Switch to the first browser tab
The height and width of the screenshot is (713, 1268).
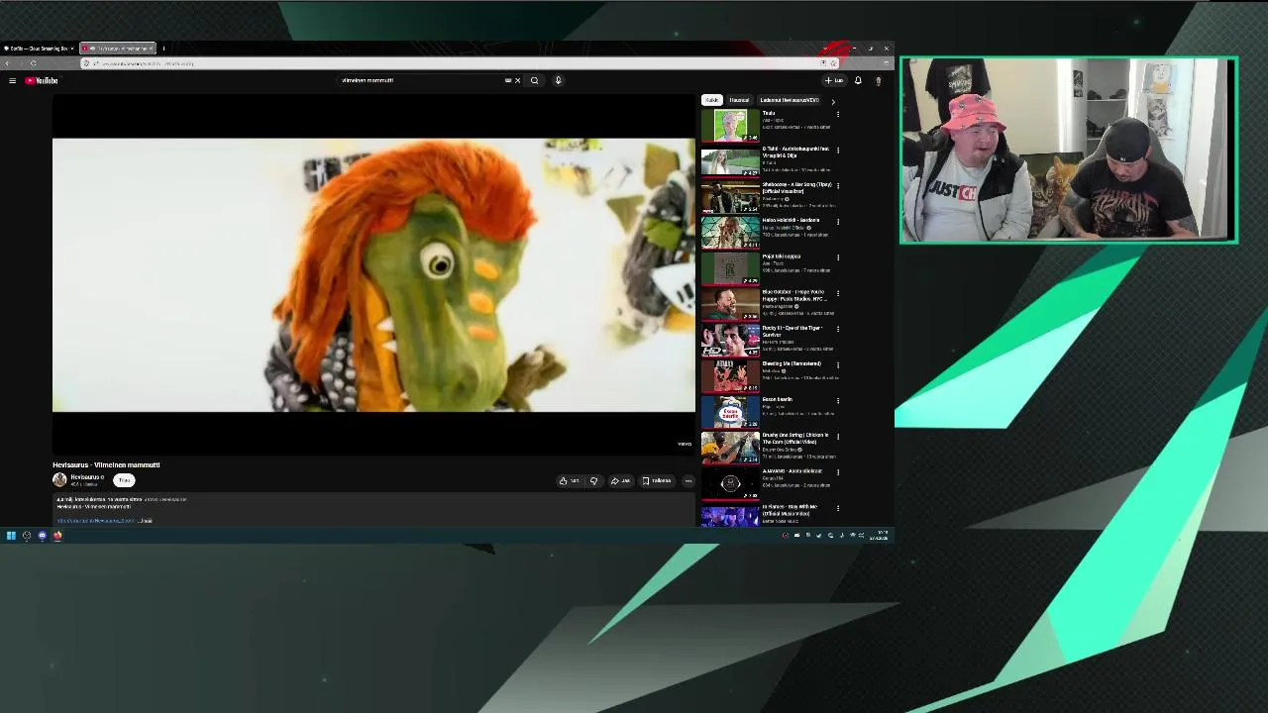pyautogui.click(x=38, y=48)
